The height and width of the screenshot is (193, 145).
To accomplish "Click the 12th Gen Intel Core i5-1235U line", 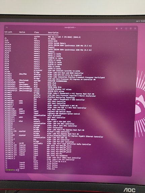I will (x=64, y=71).
